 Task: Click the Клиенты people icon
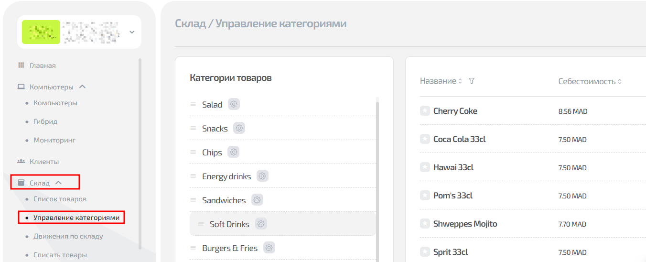tap(21, 162)
